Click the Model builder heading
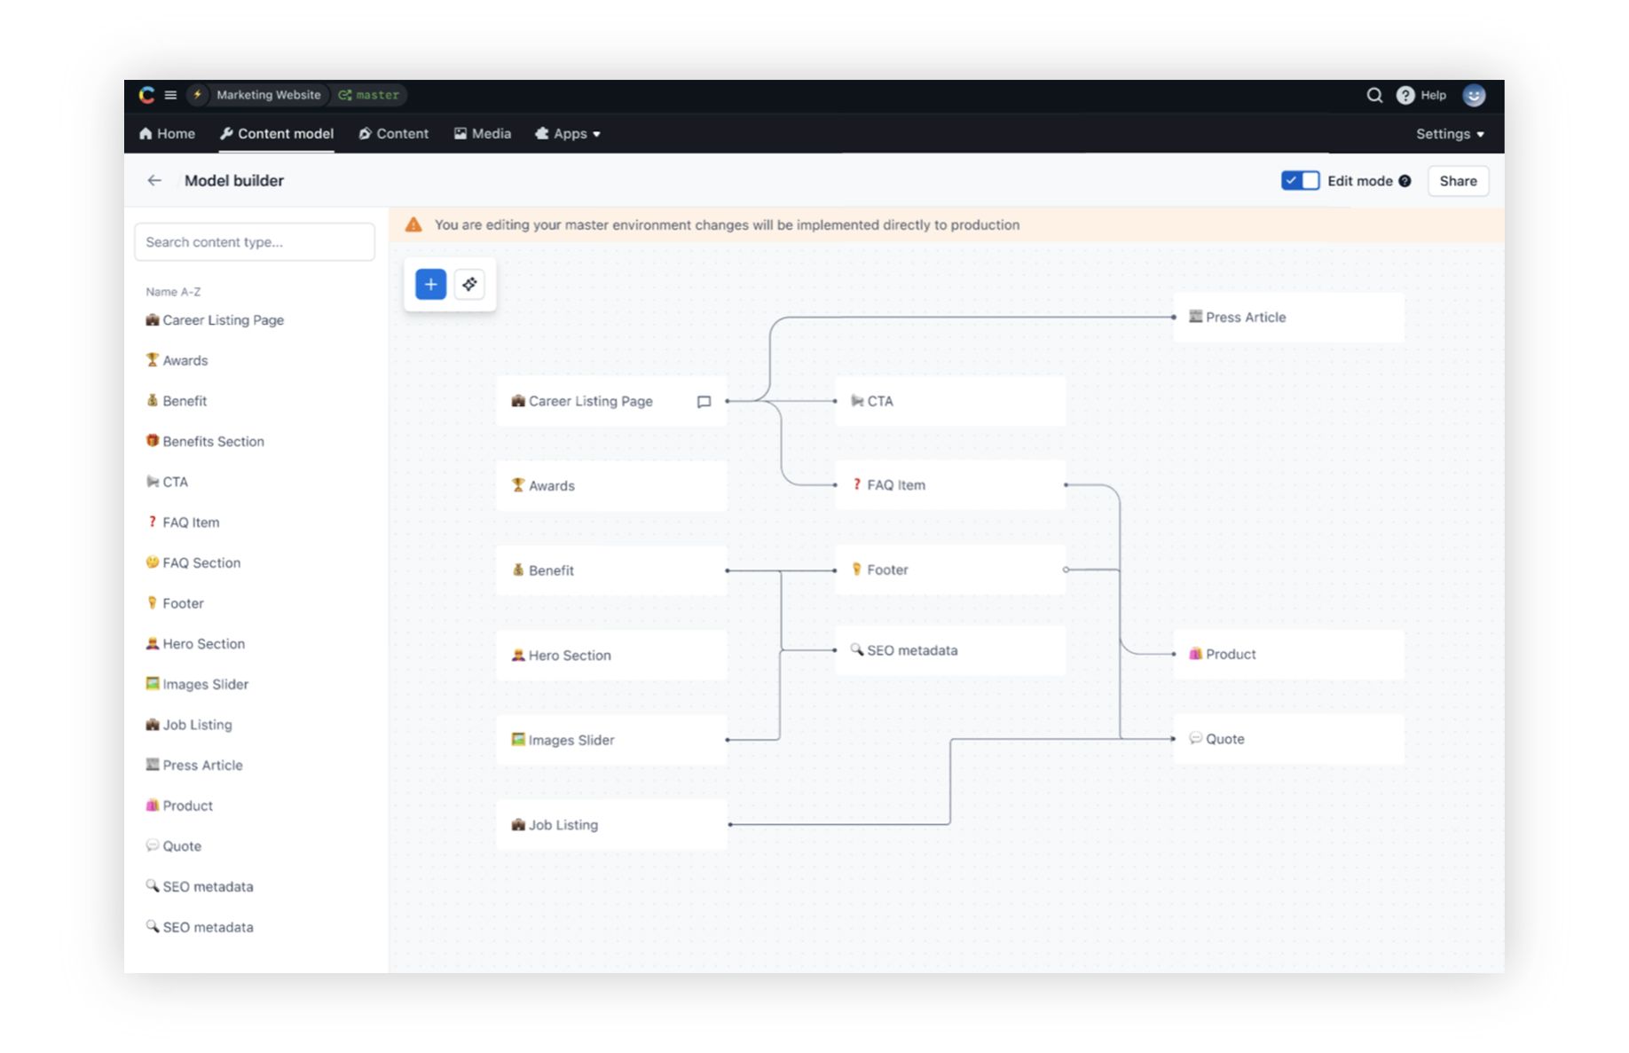The image size is (1629, 1053). [x=234, y=180]
